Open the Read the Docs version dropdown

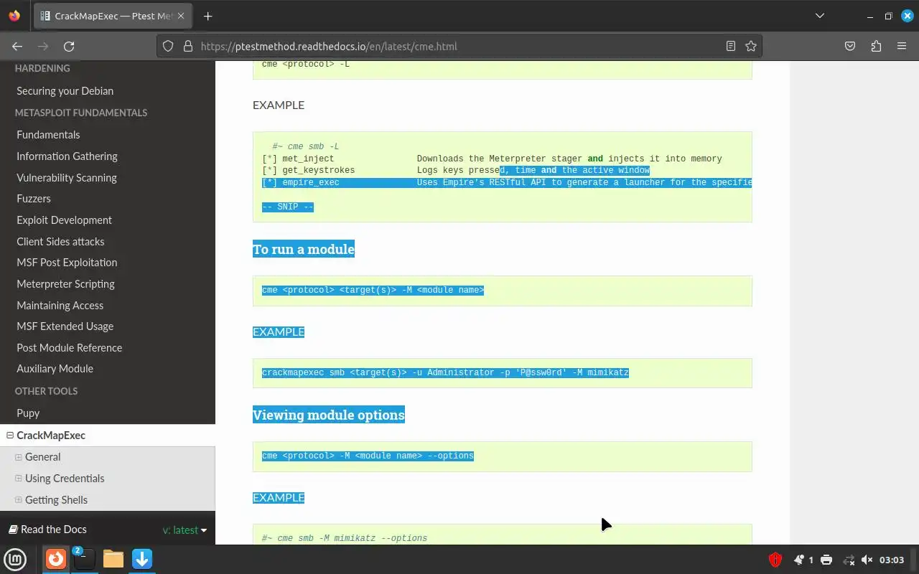[185, 530]
